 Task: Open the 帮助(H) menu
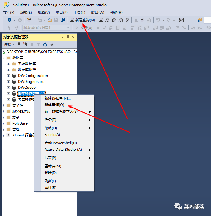coord(116,13)
